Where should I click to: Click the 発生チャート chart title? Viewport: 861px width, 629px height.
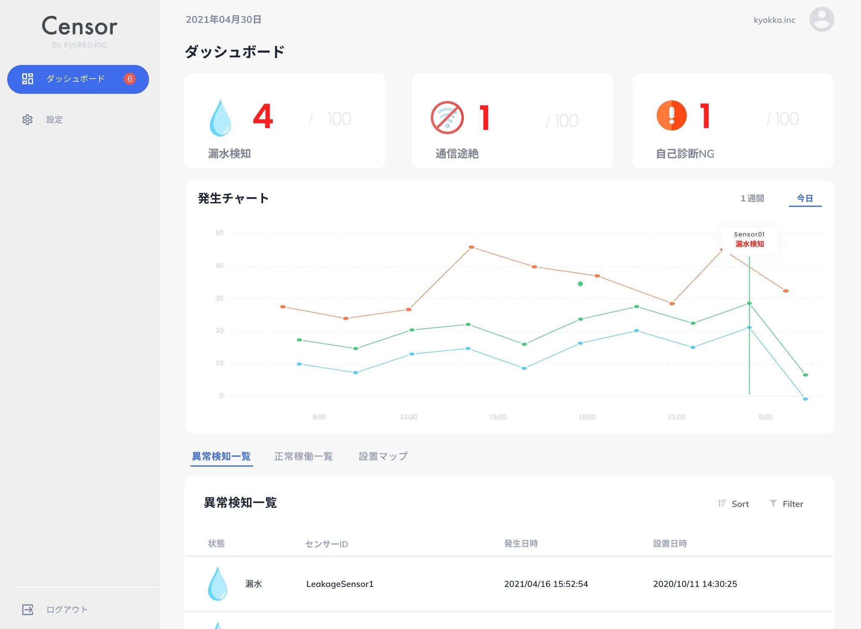coord(233,198)
